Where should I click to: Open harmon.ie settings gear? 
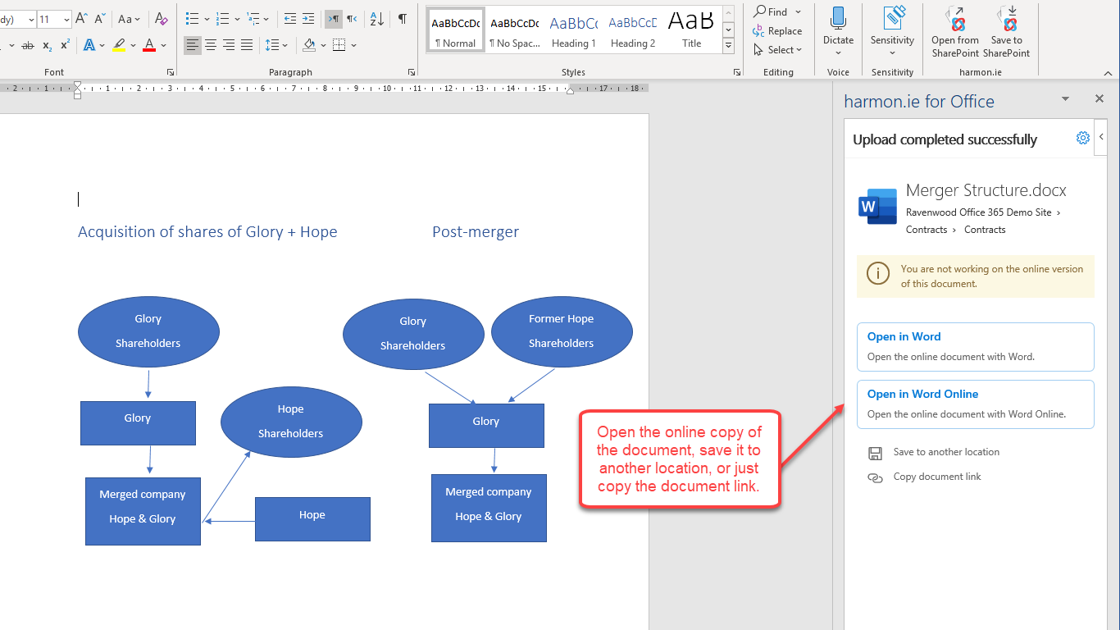click(1083, 138)
